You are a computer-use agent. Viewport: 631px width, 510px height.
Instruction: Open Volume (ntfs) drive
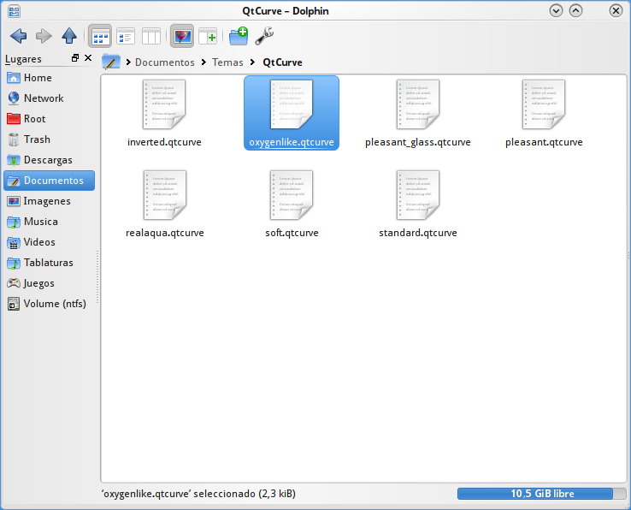[49, 304]
